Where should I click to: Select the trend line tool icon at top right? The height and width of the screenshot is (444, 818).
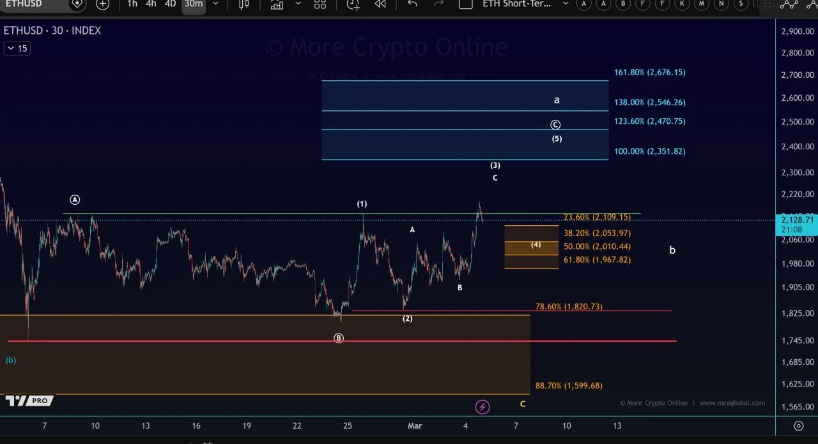click(x=790, y=5)
